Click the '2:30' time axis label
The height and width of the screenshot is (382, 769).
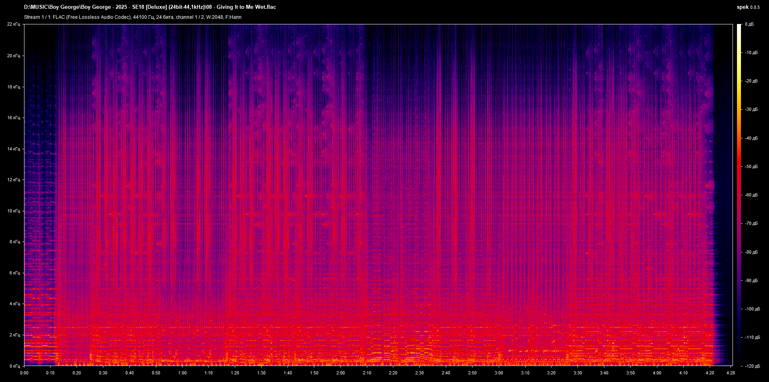coord(419,373)
